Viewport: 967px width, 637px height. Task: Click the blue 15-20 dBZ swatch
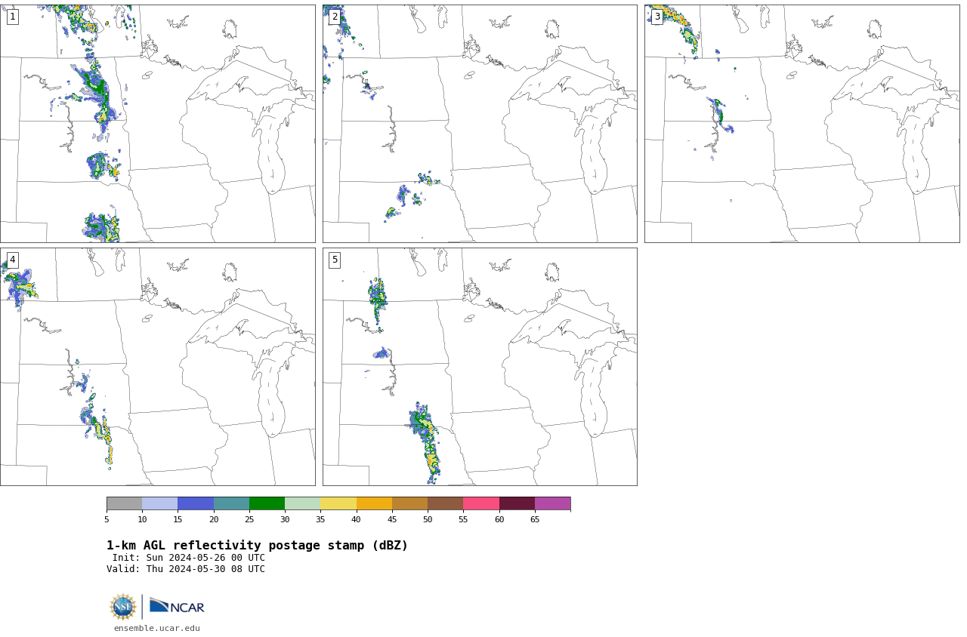[x=196, y=503]
